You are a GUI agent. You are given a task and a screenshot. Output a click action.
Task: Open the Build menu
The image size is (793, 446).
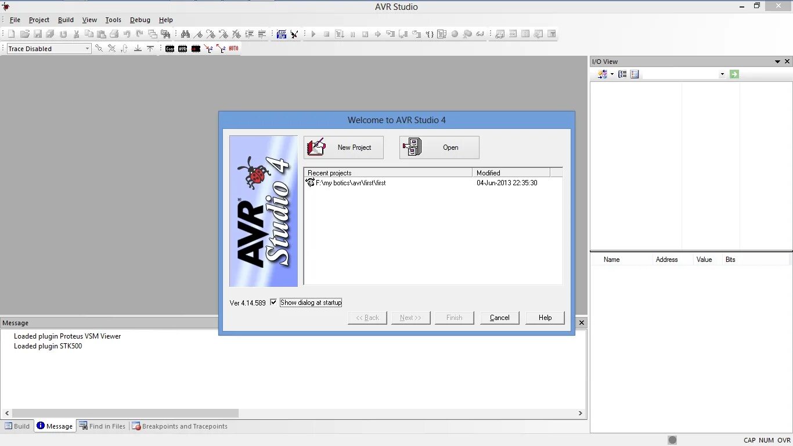pyautogui.click(x=66, y=20)
